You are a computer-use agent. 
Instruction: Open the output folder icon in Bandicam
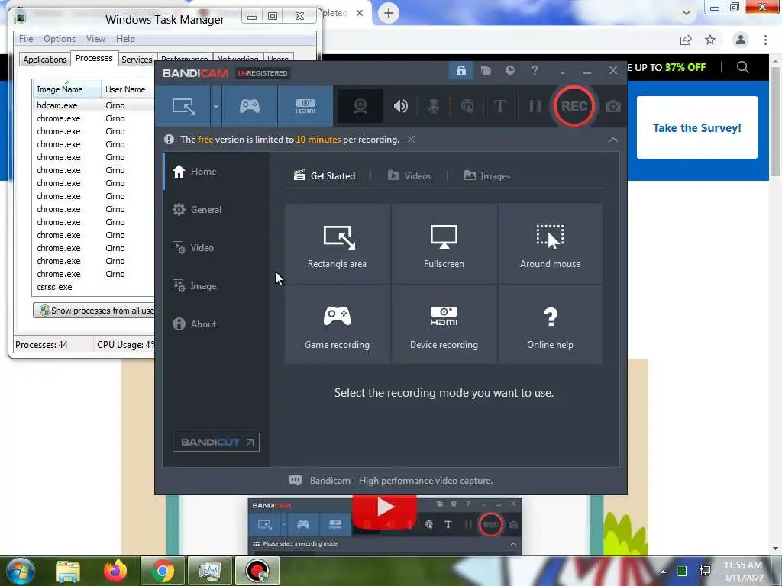(486, 70)
